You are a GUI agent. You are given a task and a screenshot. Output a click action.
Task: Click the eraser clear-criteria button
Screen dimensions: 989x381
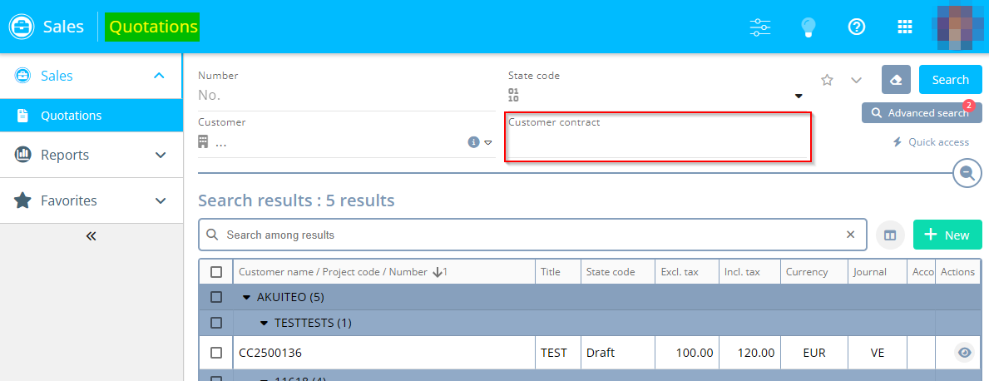[896, 80]
